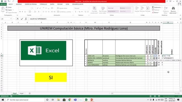182x102 pixels.
Task: Switch to the DESARROLLADOR tab
Action: (78, 4)
